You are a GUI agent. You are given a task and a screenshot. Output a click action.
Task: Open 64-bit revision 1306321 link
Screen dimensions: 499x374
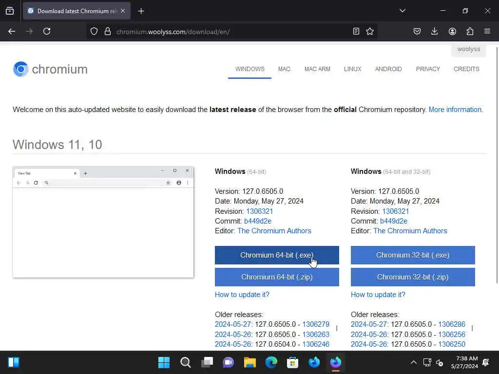pos(260,211)
